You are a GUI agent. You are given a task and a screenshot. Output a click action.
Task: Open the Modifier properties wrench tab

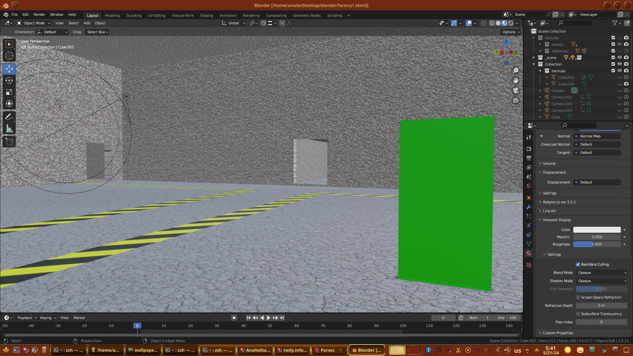click(x=529, y=207)
